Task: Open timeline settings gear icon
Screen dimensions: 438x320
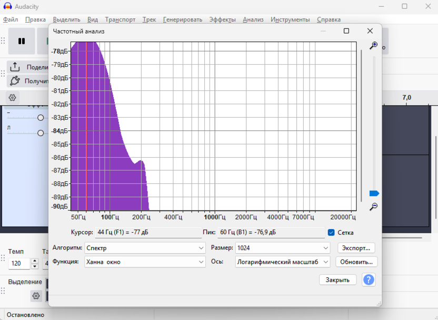Action: (x=12, y=98)
